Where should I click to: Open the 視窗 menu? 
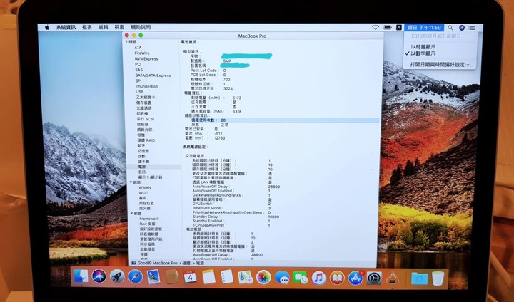(119, 28)
